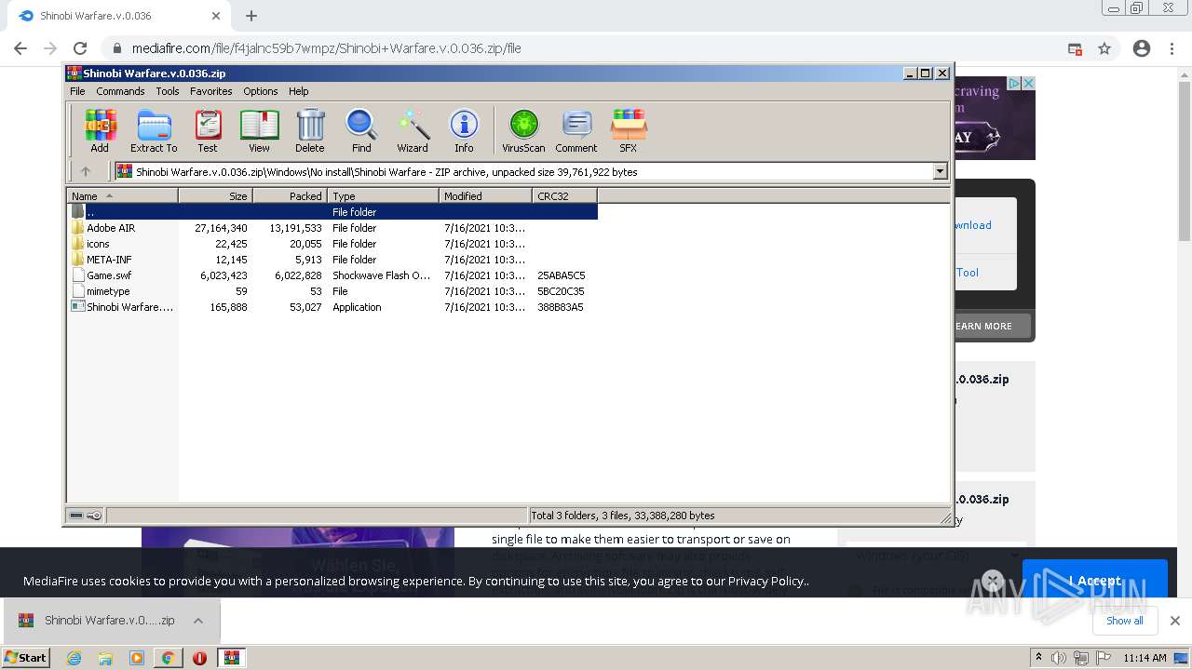Open Opera from the taskbar
1192x670 pixels.
pos(199,658)
